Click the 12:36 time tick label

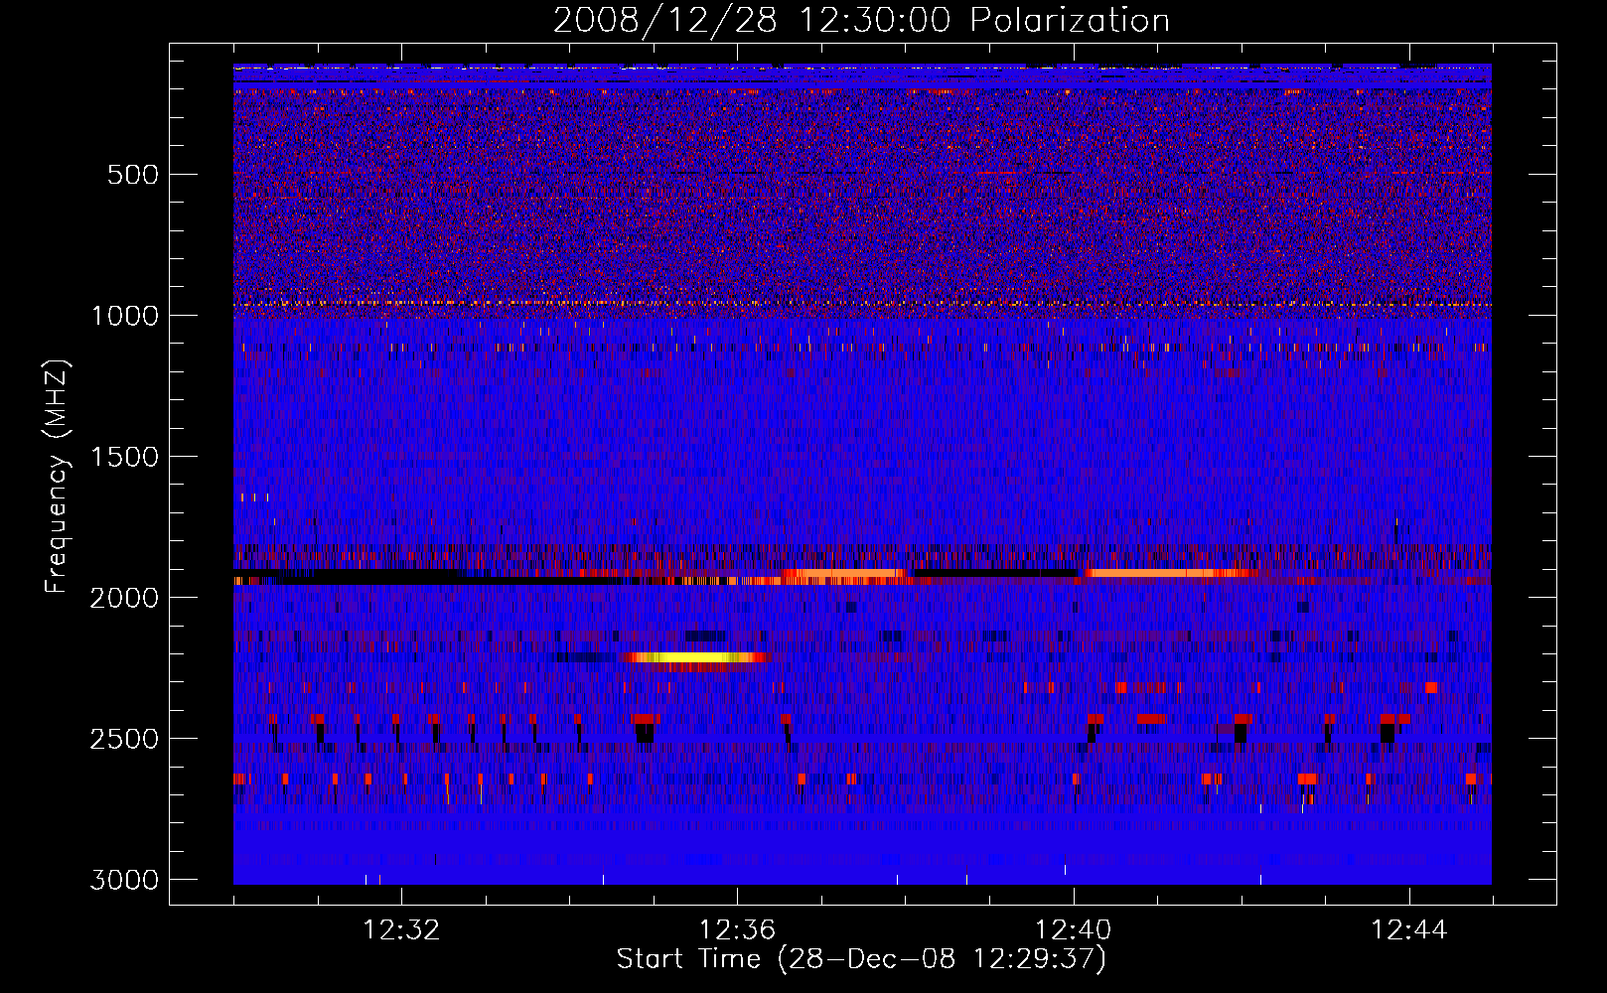[737, 930]
